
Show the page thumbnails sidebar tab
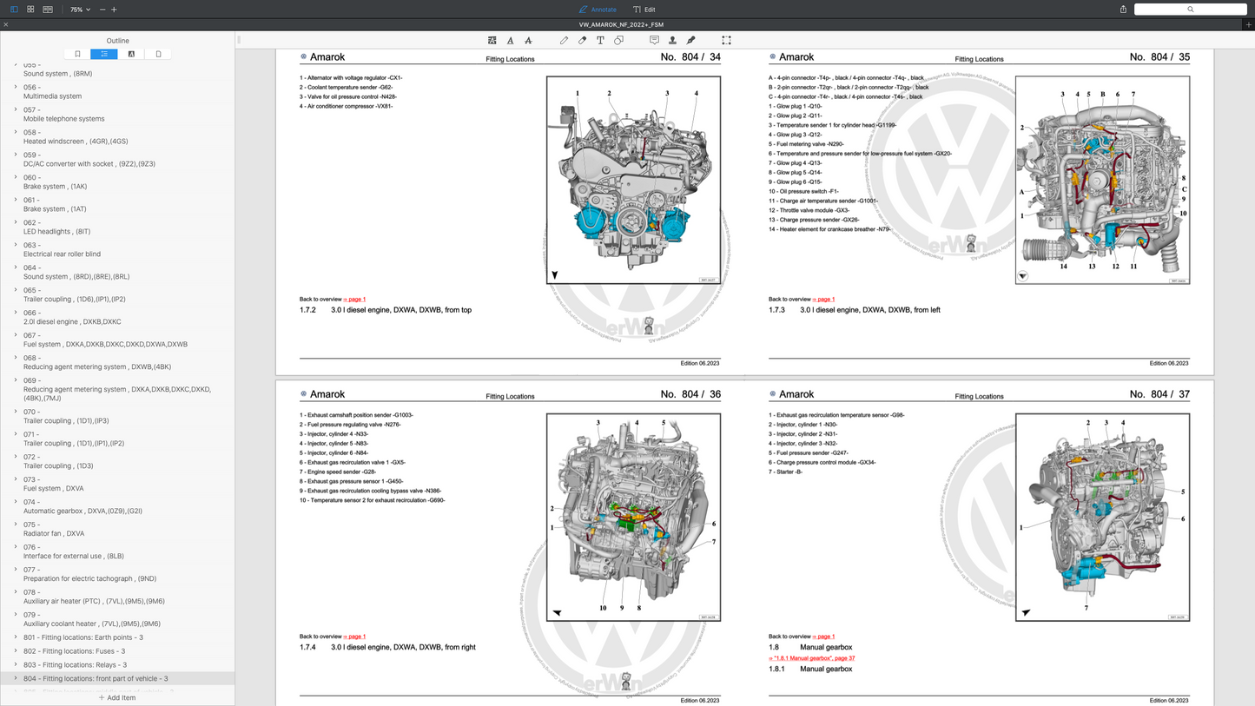pos(158,54)
